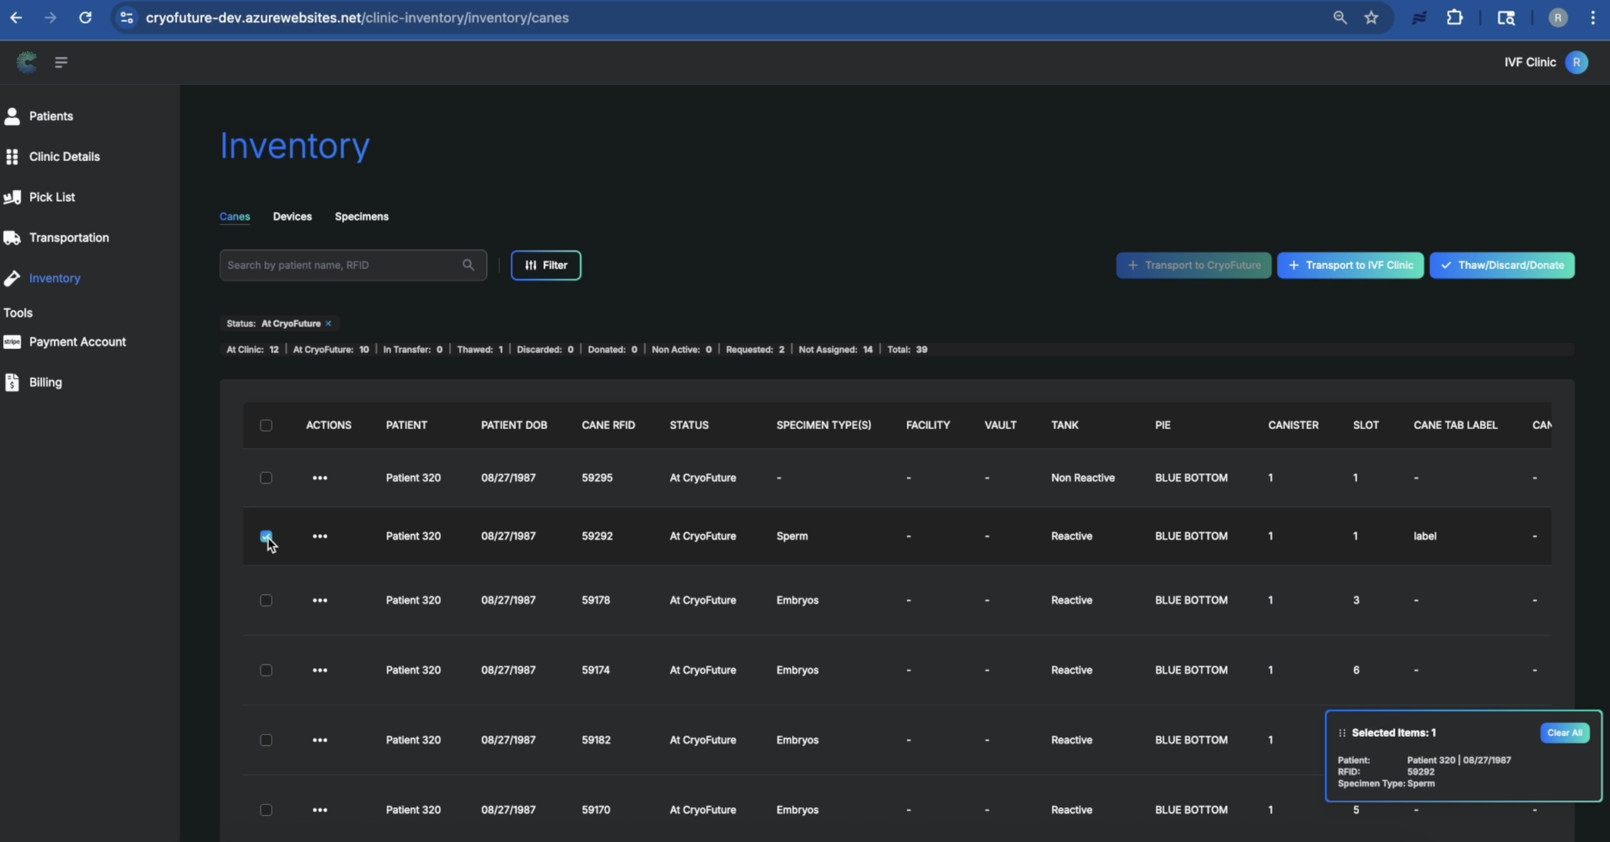Image resolution: width=1610 pixels, height=842 pixels.
Task: Bookmark this page with star icon
Action: point(1371,18)
